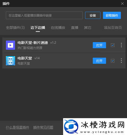Switch to 在线播放 tab

58,28
